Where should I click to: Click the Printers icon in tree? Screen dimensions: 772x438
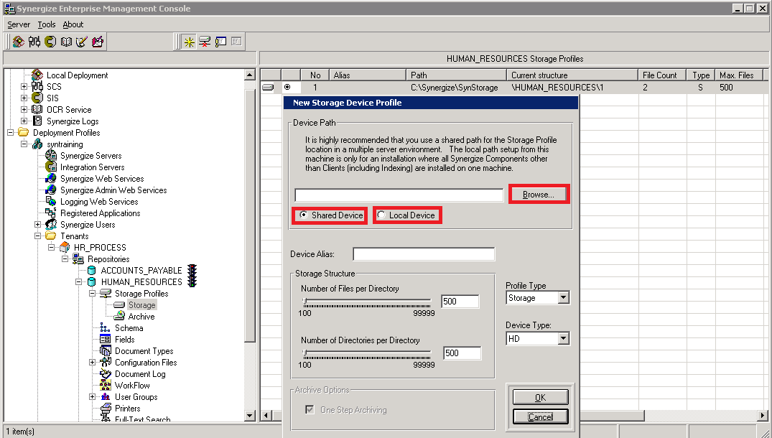pyautogui.click(x=105, y=408)
